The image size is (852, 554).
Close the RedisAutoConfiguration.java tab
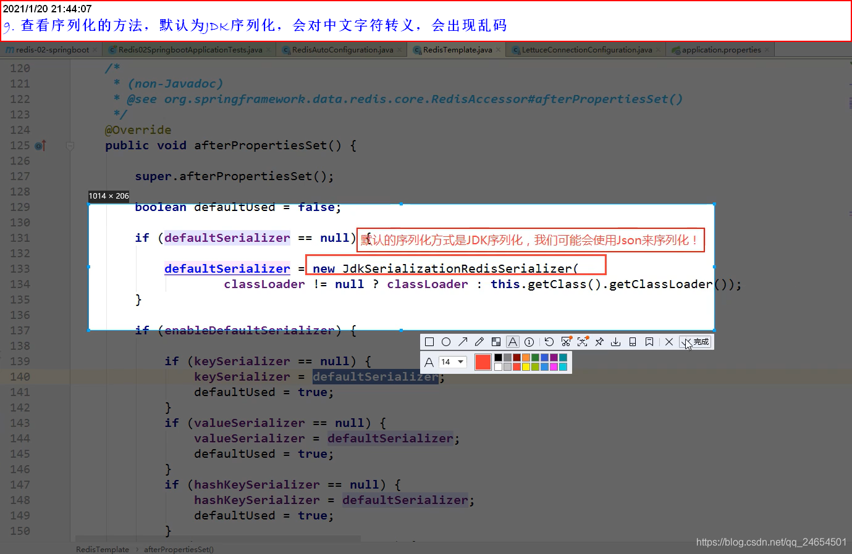pyautogui.click(x=400, y=50)
